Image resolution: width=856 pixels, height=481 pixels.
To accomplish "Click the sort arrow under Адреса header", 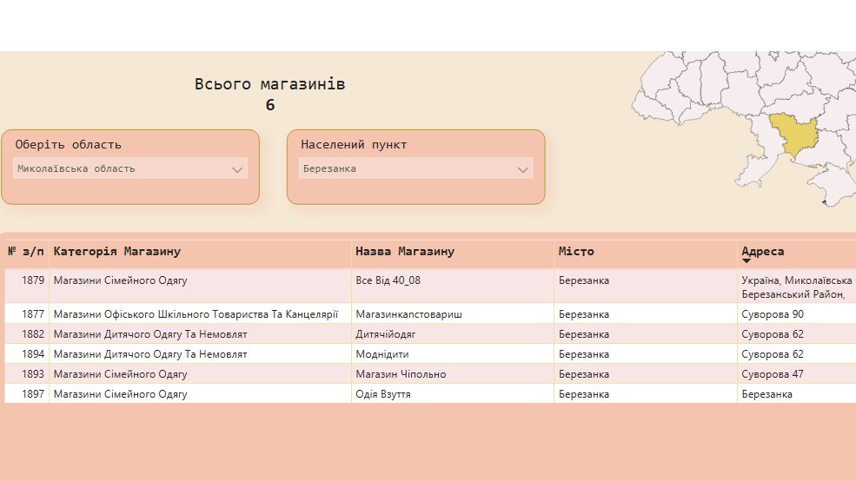I will coord(746,261).
